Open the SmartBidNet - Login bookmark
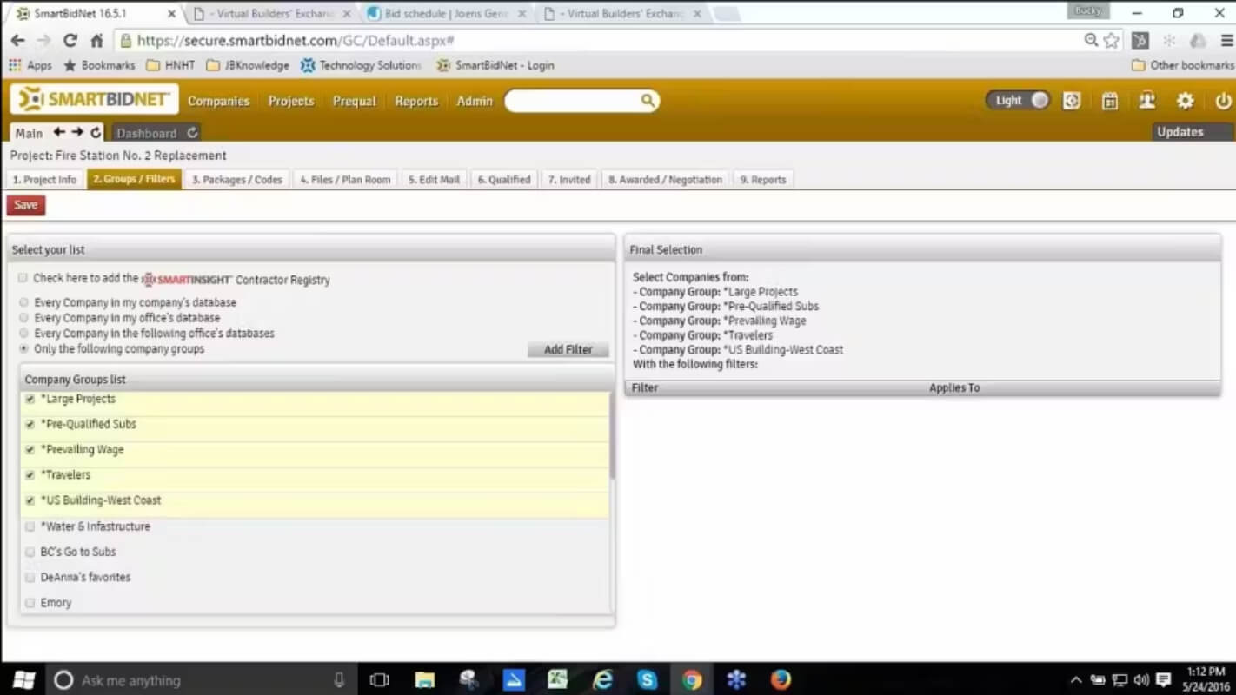 495,65
